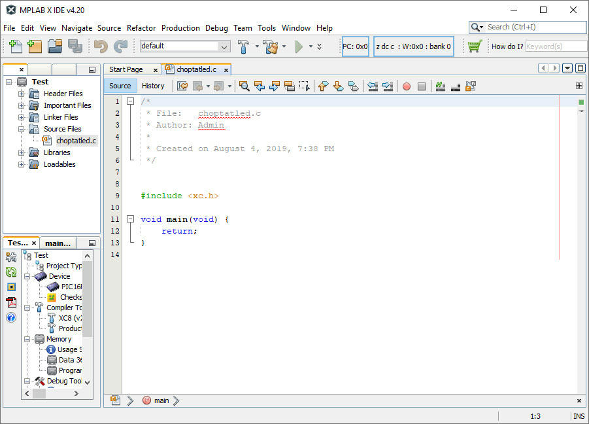Image resolution: width=589 pixels, height=424 pixels.
Task: Click the Stop Macro Recording square
Action: 422,86
